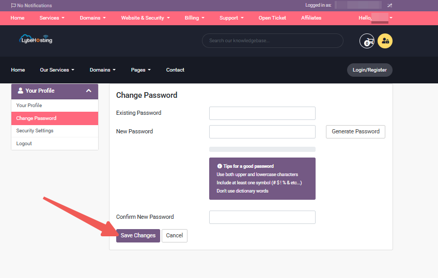Open Security Settings in sidebar

coord(55,131)
